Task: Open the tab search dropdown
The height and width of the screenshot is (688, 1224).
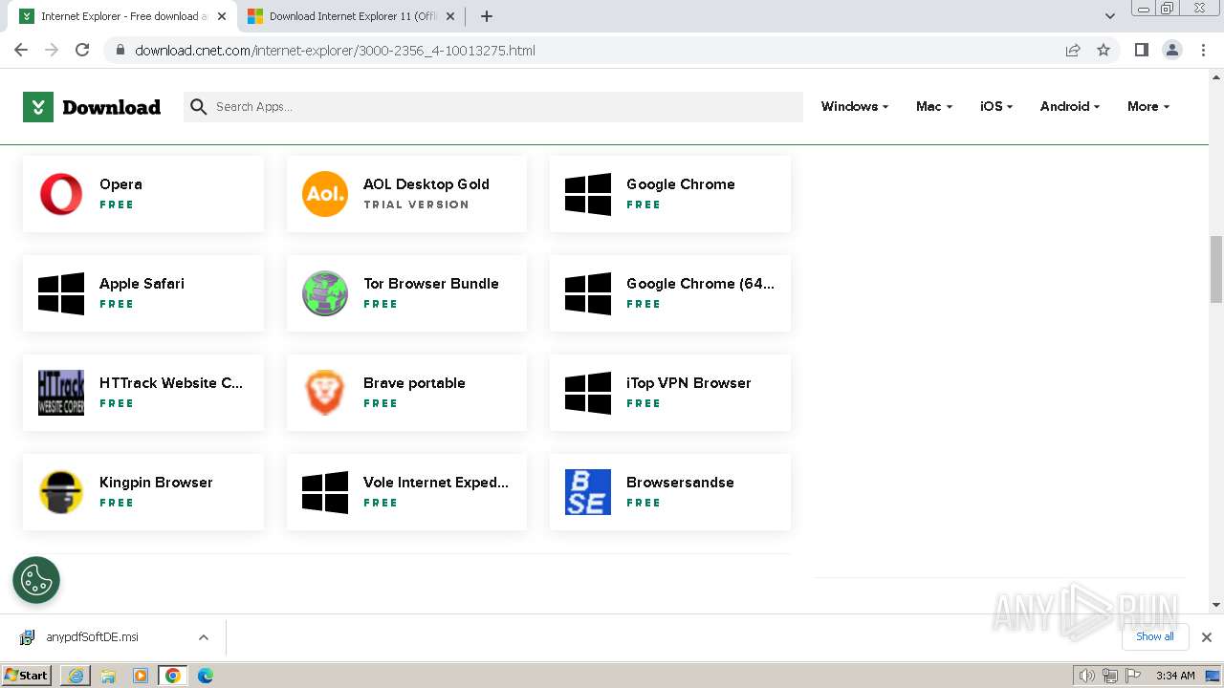Action: pyautogui.click(x=1109, y=16)
